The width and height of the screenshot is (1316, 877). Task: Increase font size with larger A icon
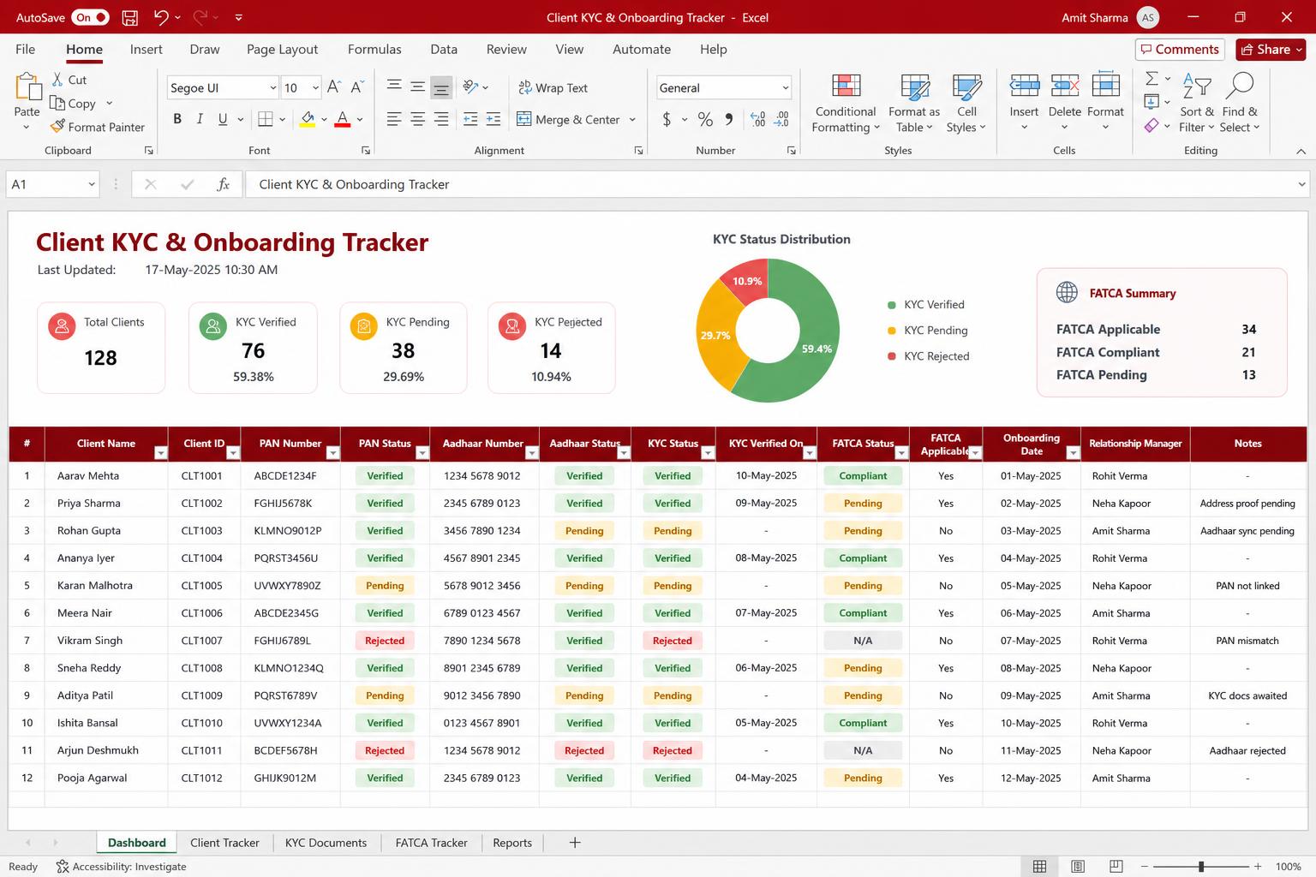click(334, 87)
